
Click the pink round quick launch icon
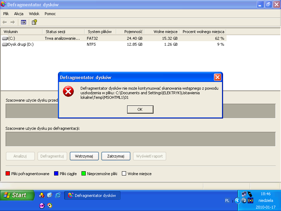point(42,205)
